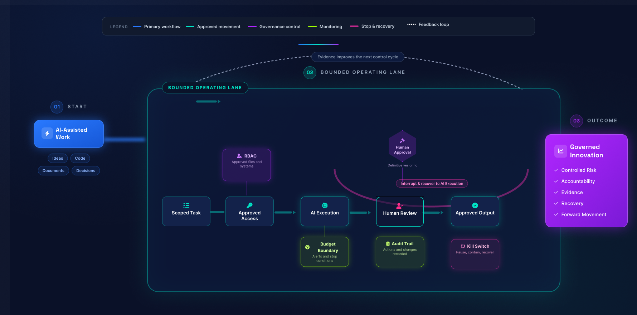Click the 'Evidence improves the next control cycle' pill
Viewport: 637px width, 315px height.
pos(358,57)
